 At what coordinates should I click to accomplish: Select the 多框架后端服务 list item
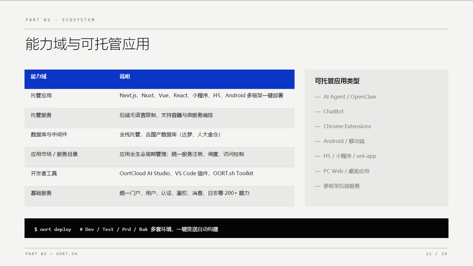coord(337,186)
